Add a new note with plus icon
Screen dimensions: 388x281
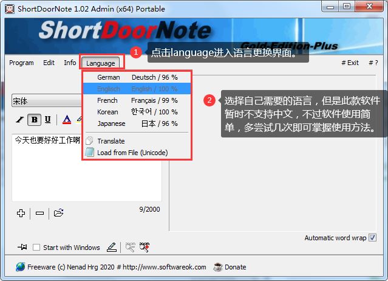click(21, 213)
